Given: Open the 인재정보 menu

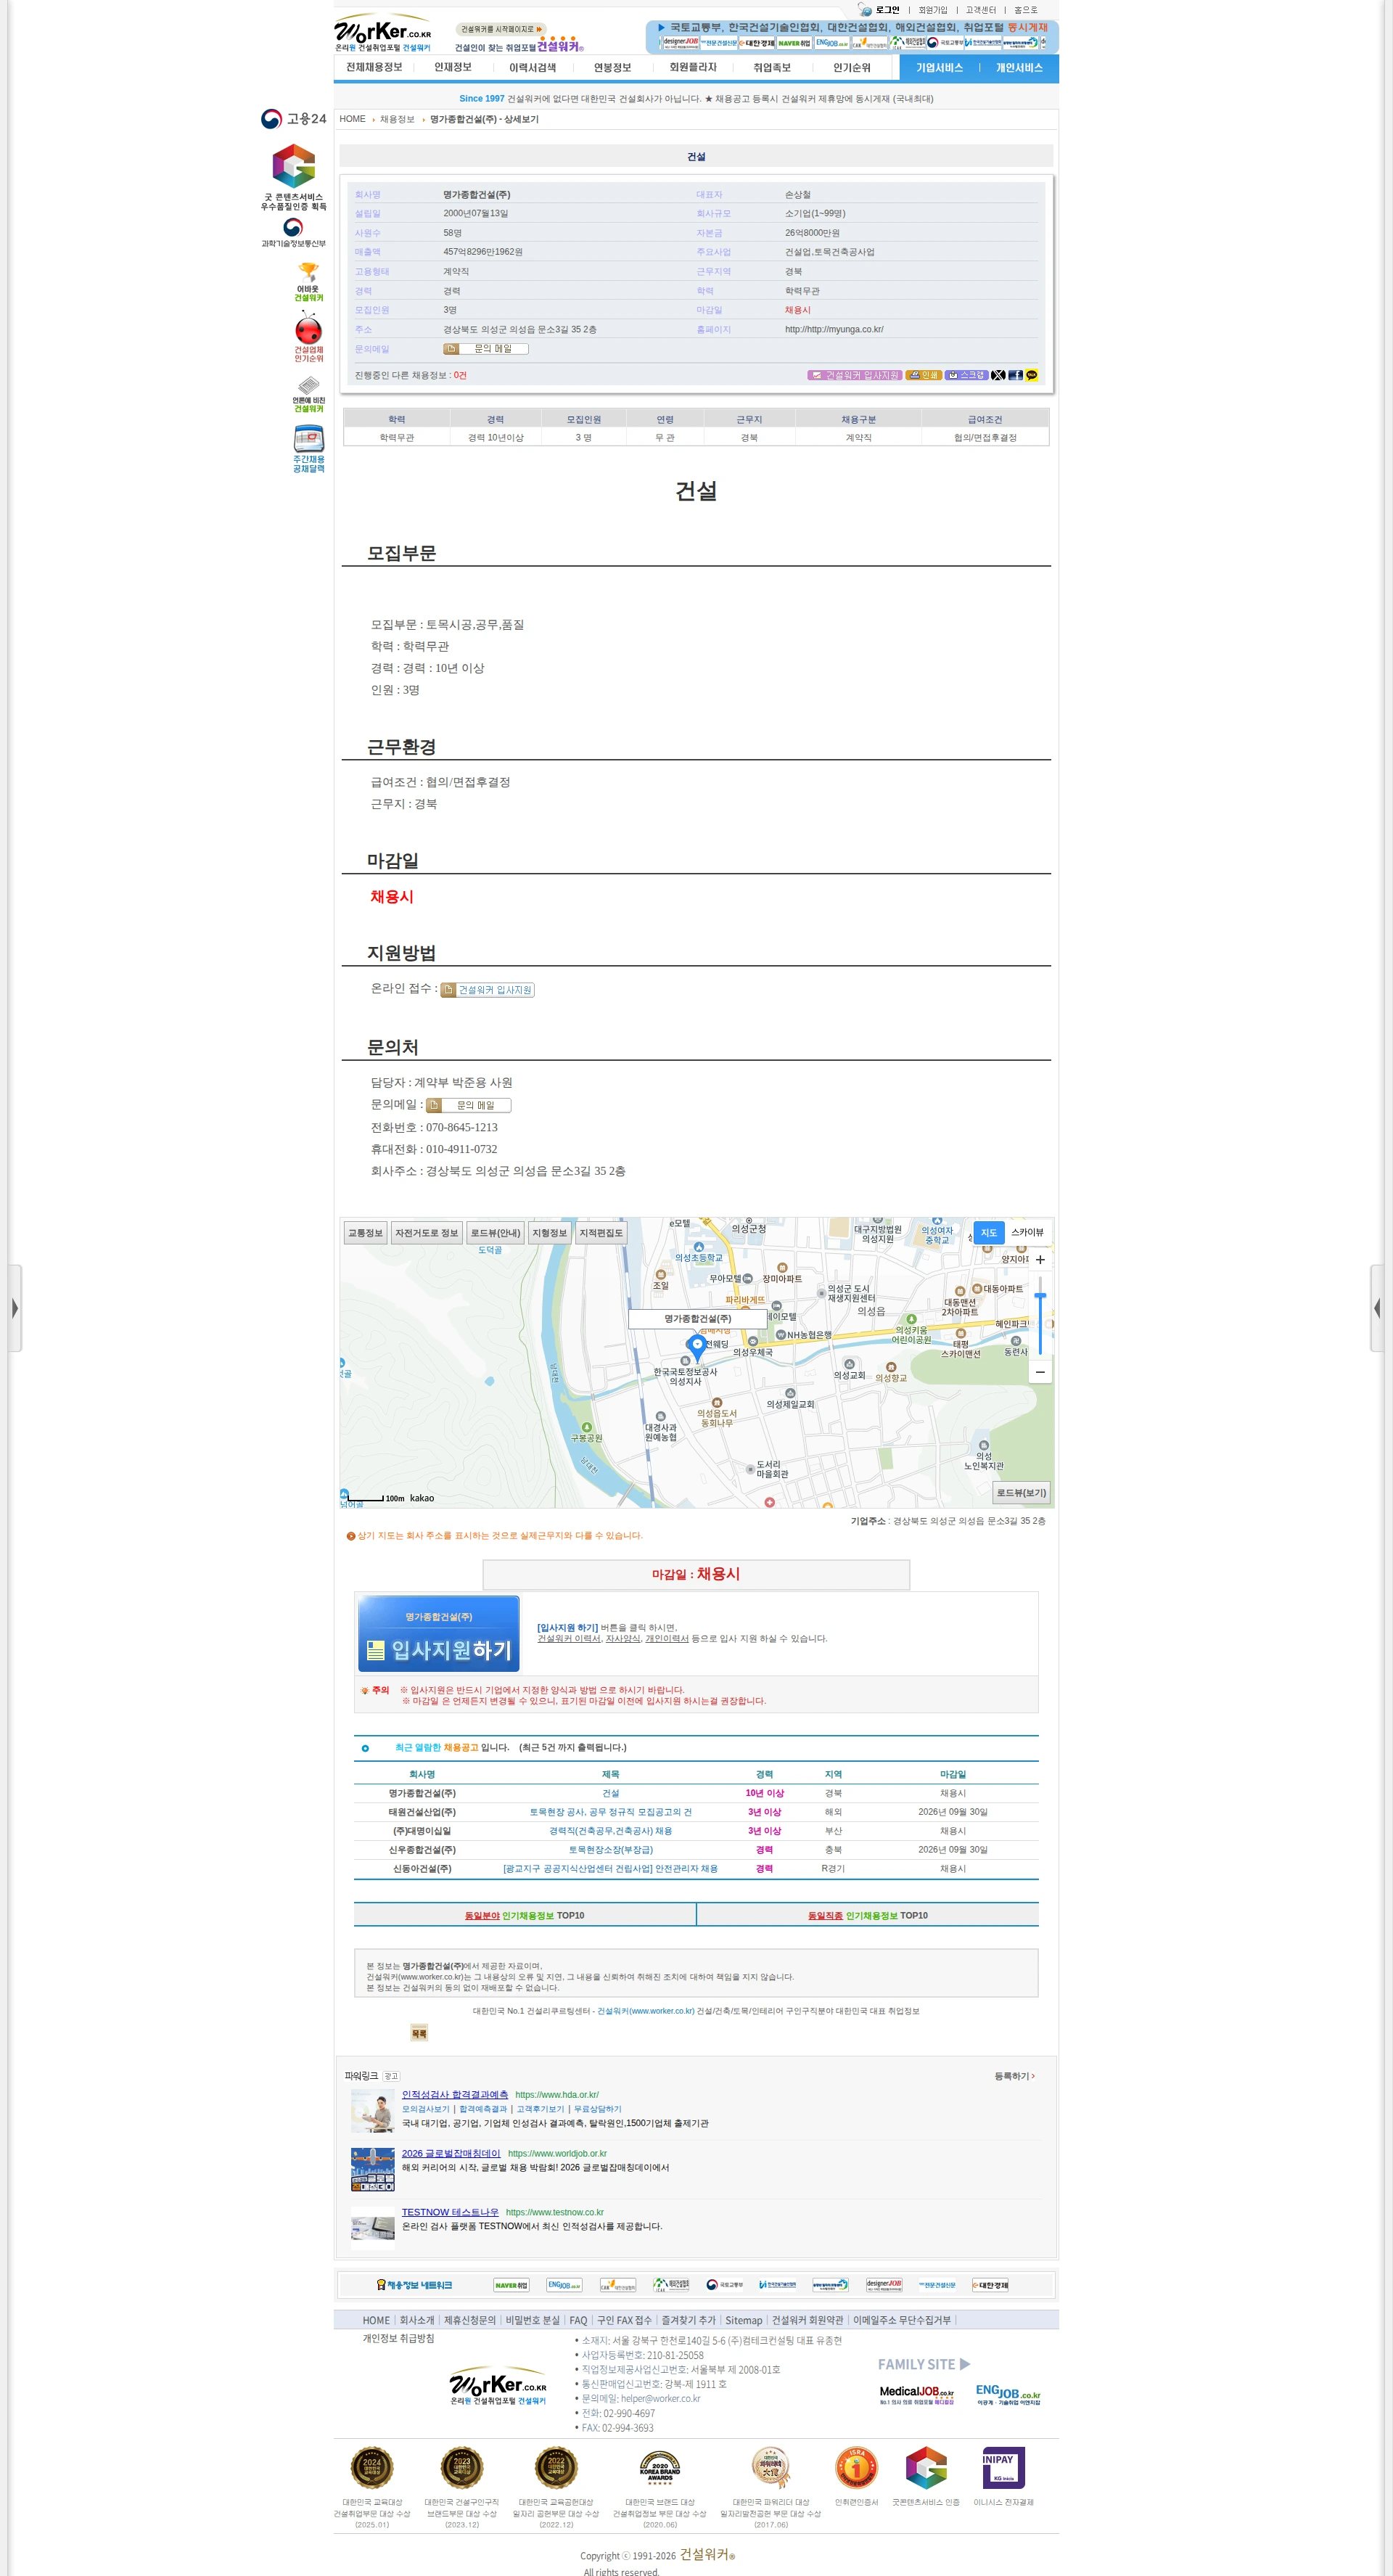Looking at the screenshot, I should pyautogui.click(x=452, y=67).
